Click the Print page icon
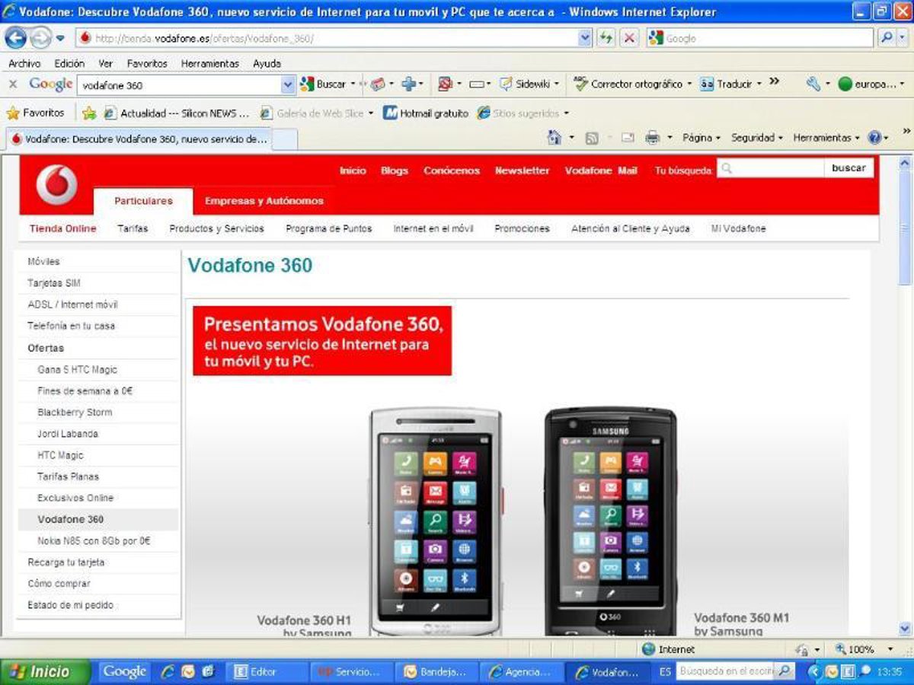Image resolution: width=914 pixels, height=685 pixels. (652, 138)
